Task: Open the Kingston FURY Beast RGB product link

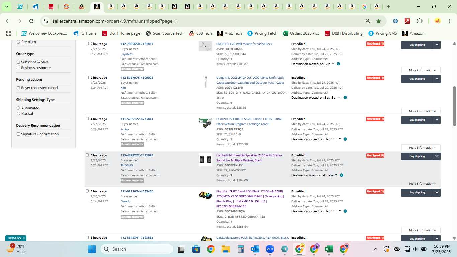Action: click(250, 199)
